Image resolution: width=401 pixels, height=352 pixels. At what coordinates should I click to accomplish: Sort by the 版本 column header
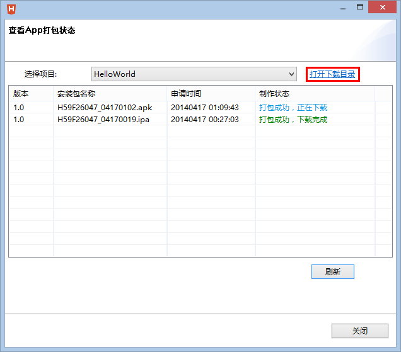[21, 93]
